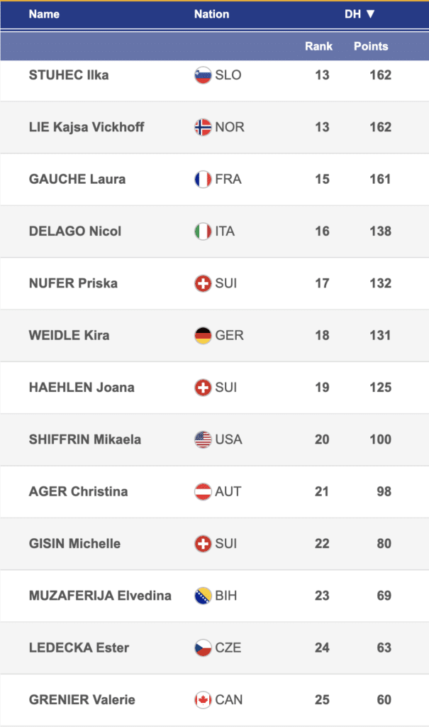Click the Czech flag icon beside CZE
429x727 pixels.
[x=203, y=647]
